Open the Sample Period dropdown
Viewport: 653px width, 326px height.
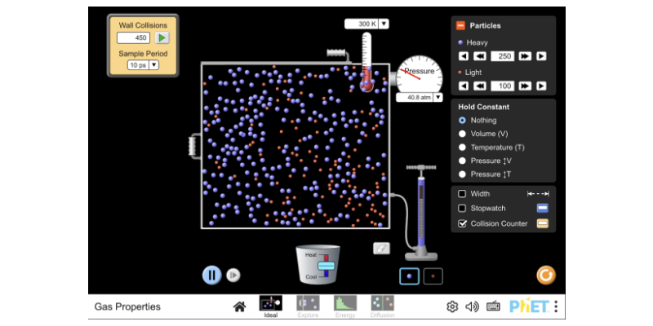point(143,65)
